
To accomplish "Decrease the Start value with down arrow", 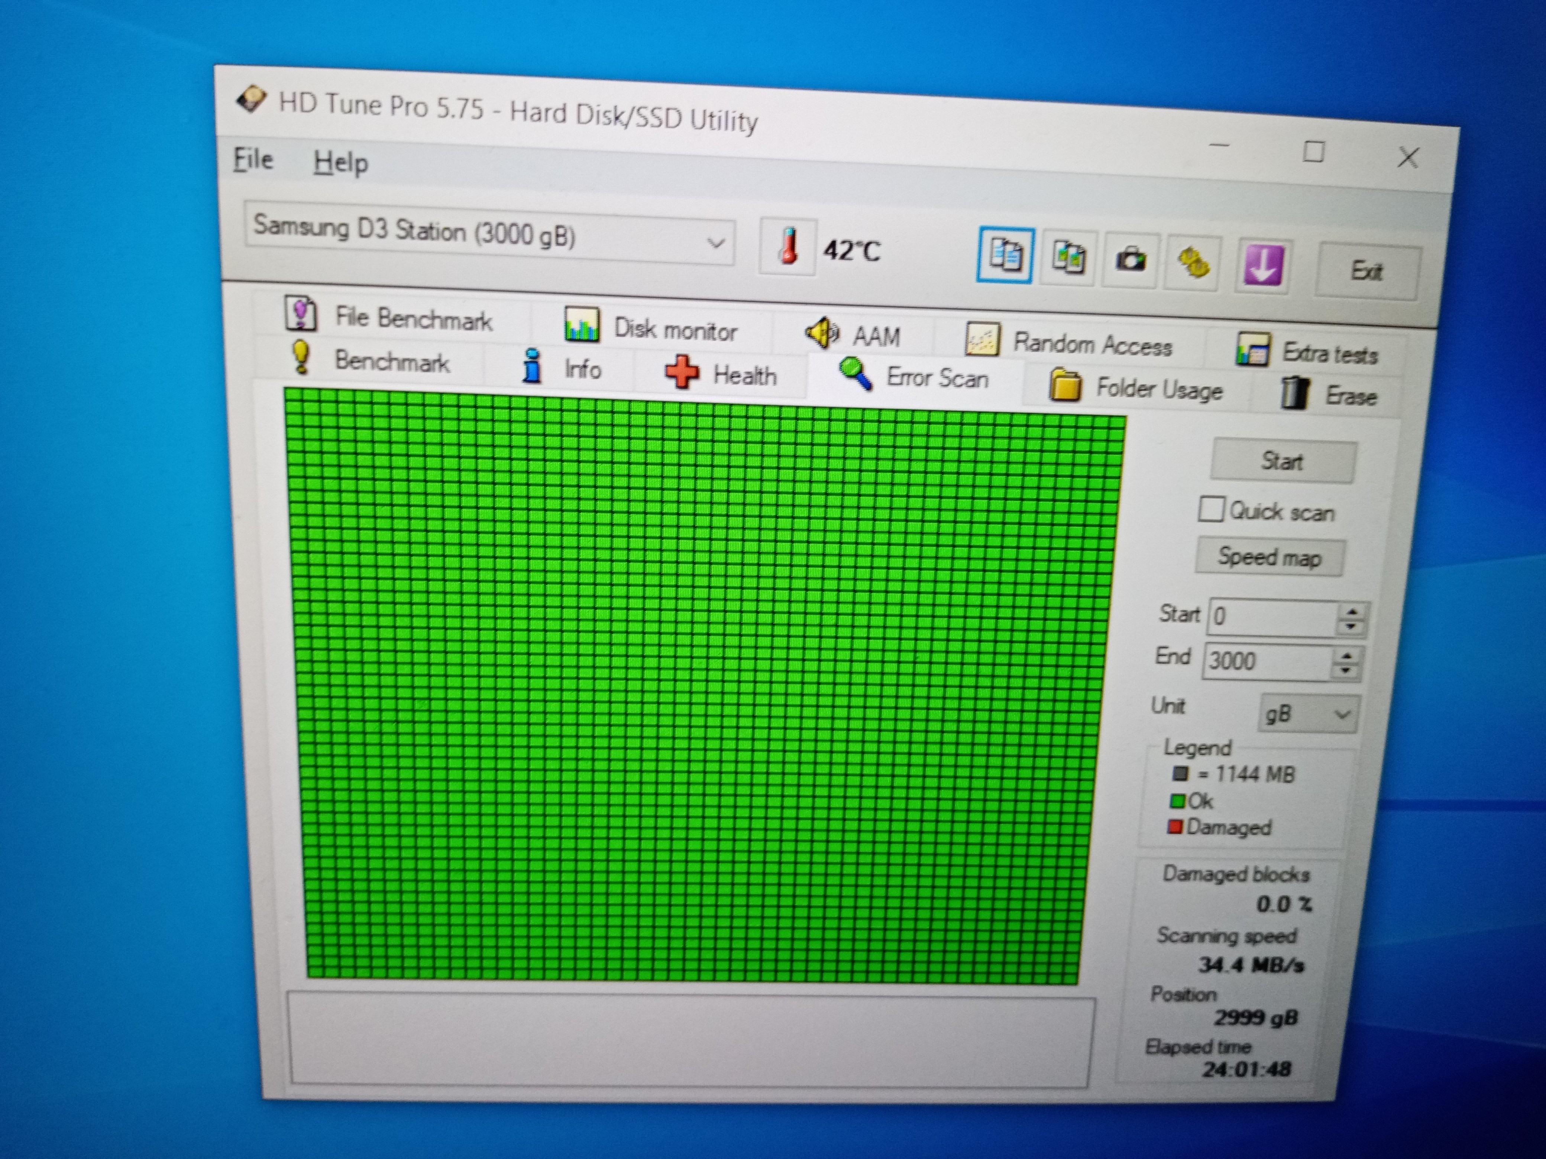I will (x=1351, y=627).
